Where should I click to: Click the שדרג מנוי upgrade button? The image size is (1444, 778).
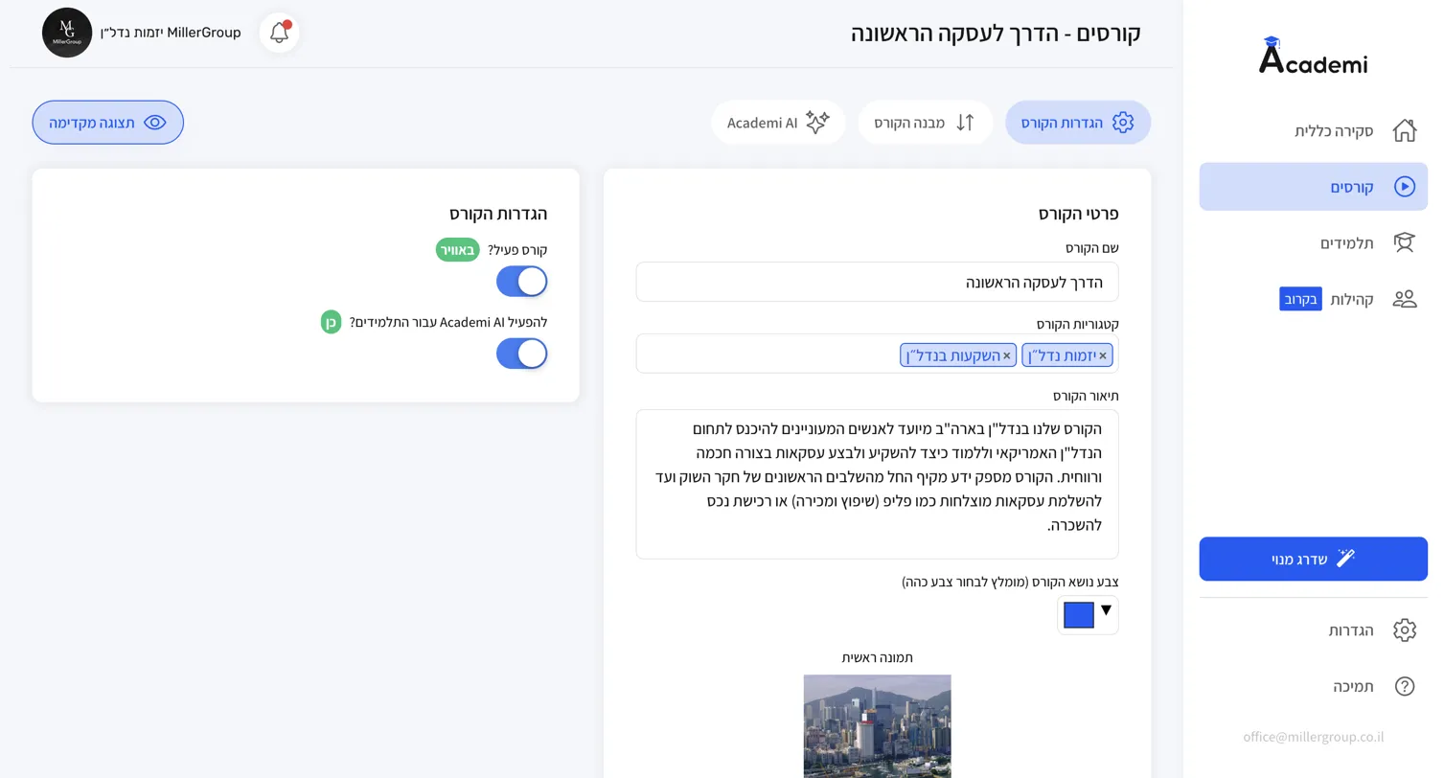[1312, 559]
